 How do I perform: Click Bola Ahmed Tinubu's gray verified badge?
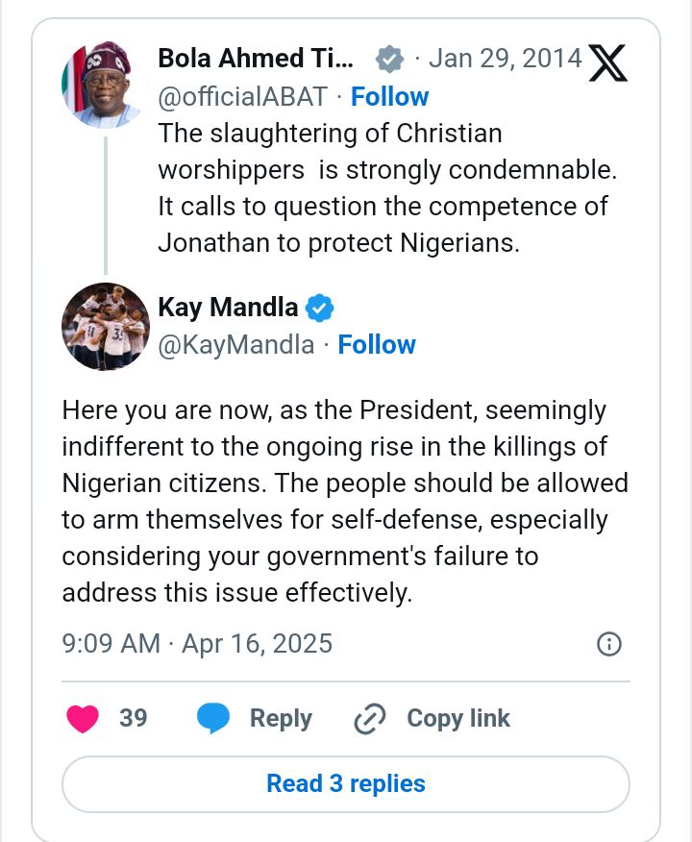point(388,59)
